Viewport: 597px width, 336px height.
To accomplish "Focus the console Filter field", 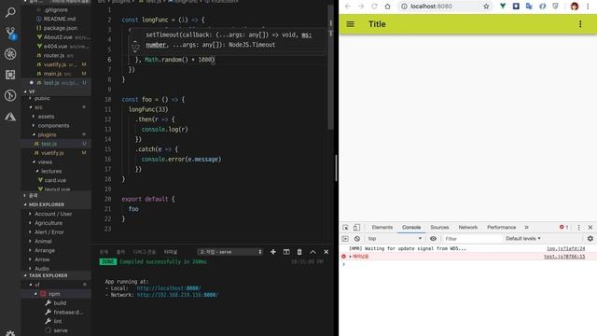I will (472, 239).
